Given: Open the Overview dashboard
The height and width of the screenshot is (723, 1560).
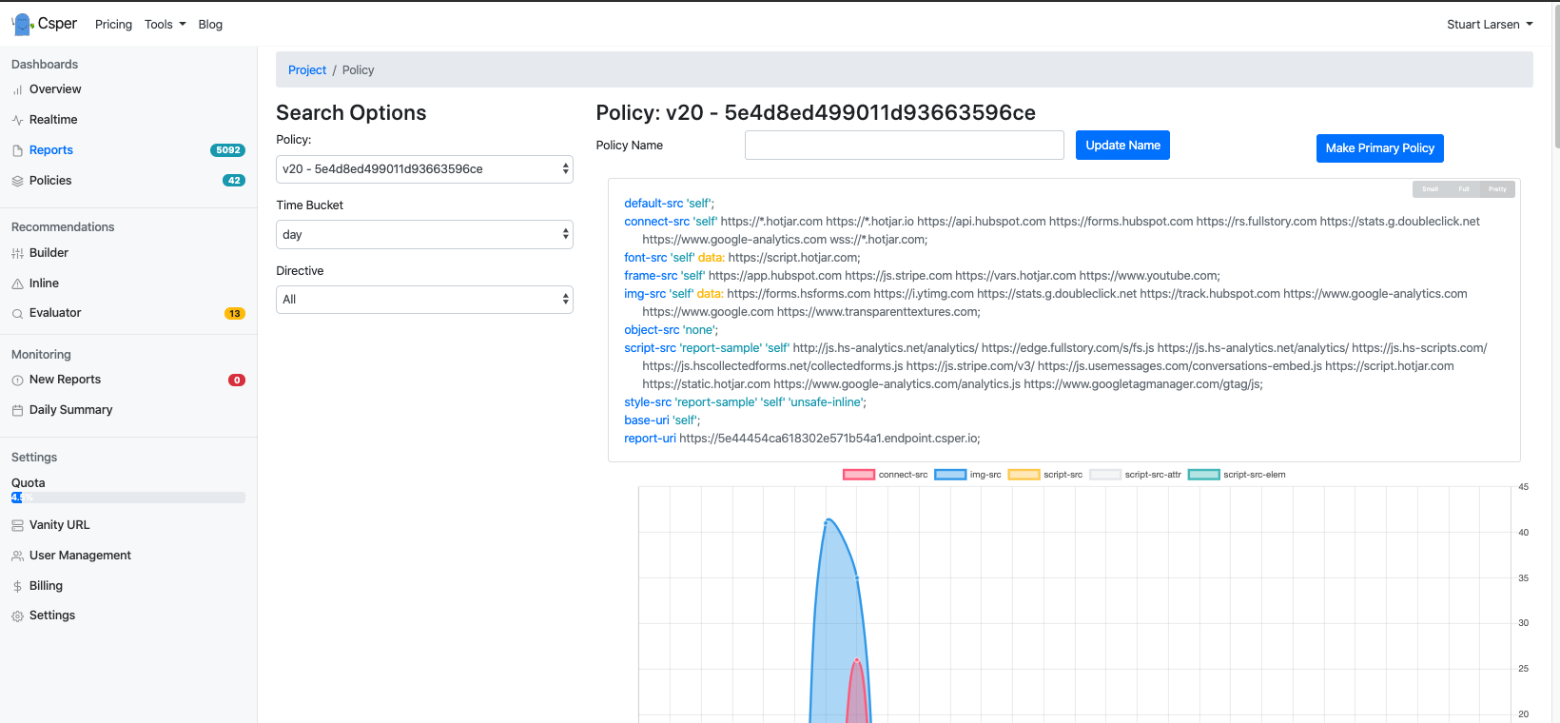Looking at the screenshot, I should [x=55, y=89].
